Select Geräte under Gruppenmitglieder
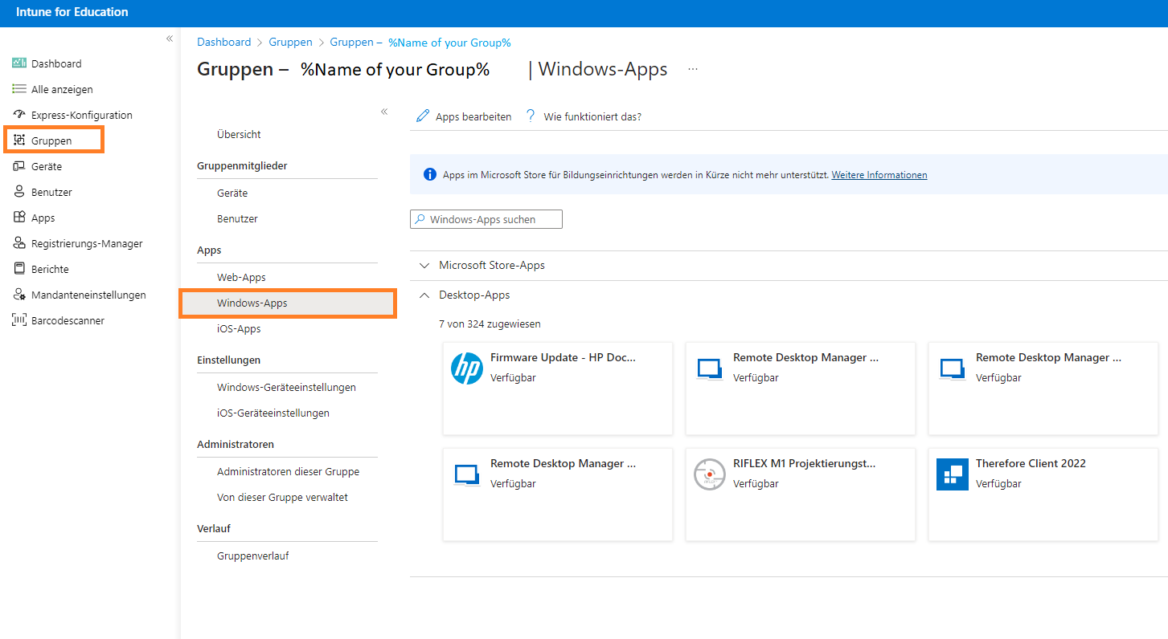Screen dimensions: 1168x639 point(232,193)
